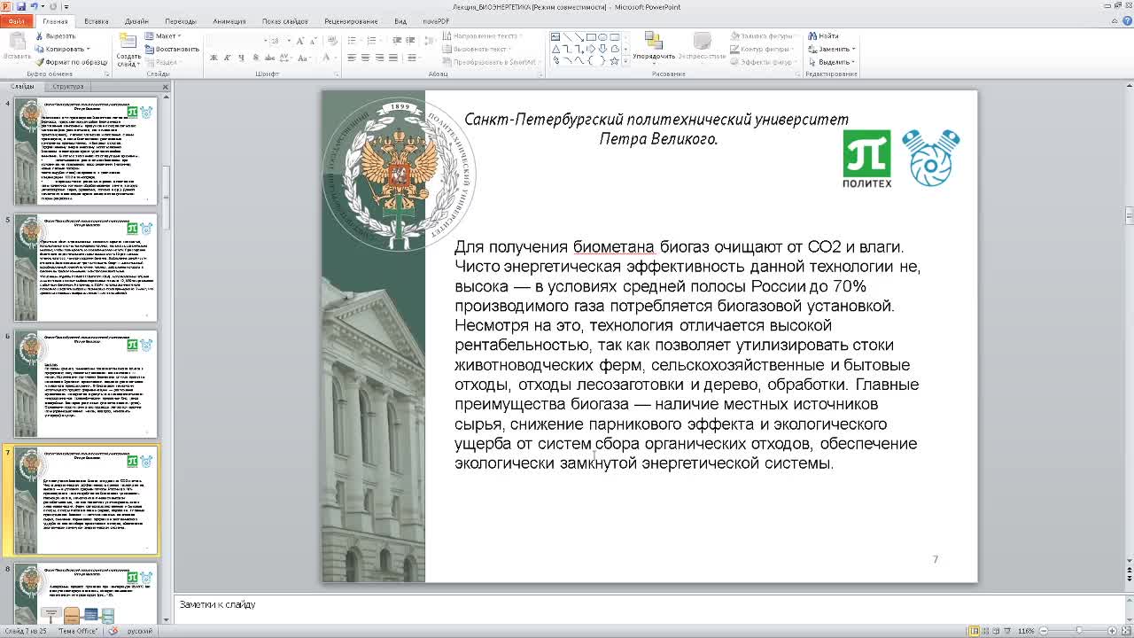
Task: Toggle justify text alignment
Action: [x=393, y=58]
